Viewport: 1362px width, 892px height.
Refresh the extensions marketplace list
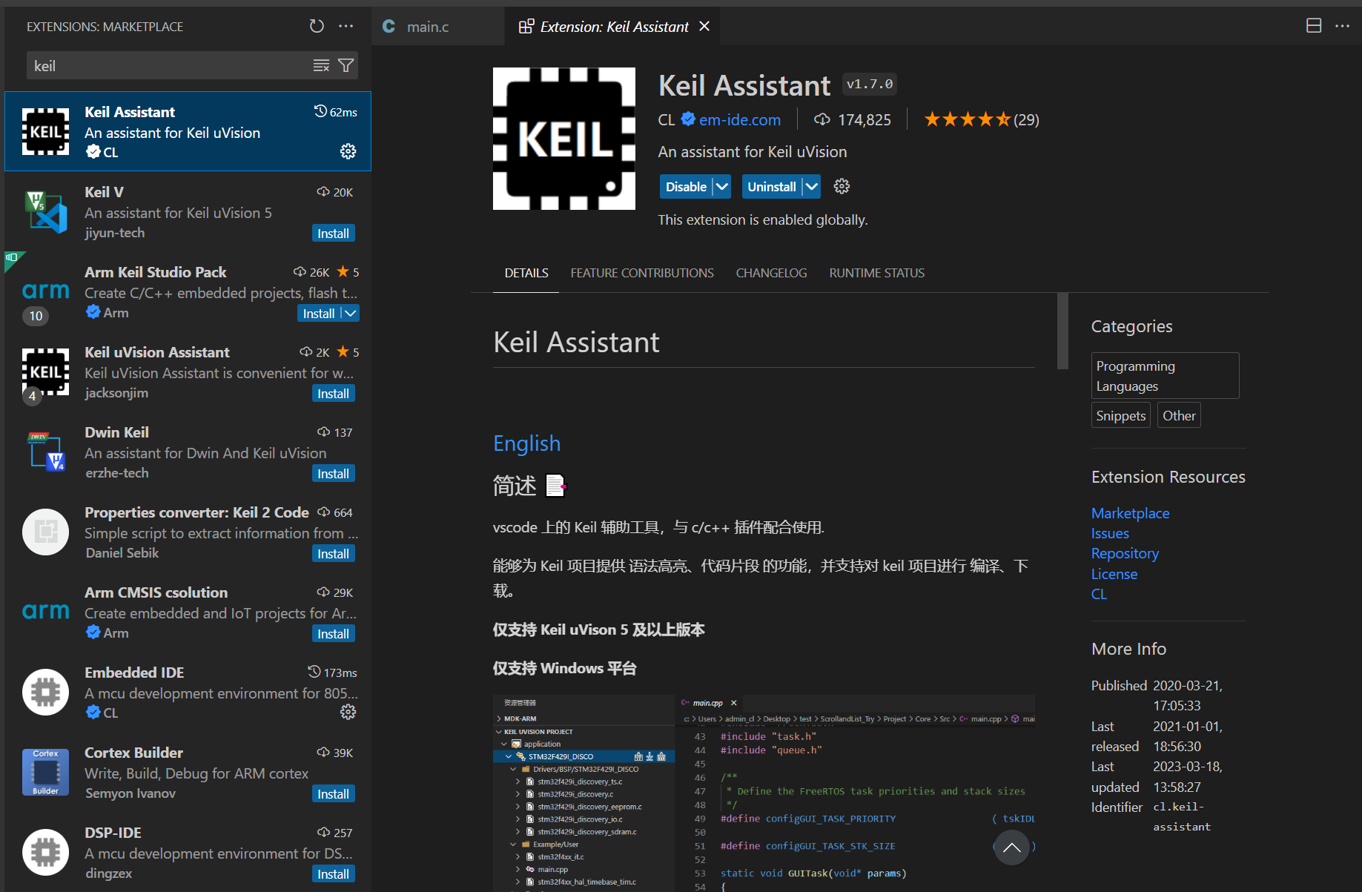(317, 27)
